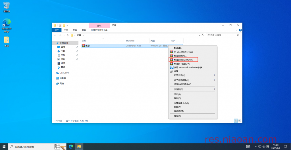The width and height of the screenshot is (291, 150).
Task: Choose 打开(O) from context menu
Action: 193,48
